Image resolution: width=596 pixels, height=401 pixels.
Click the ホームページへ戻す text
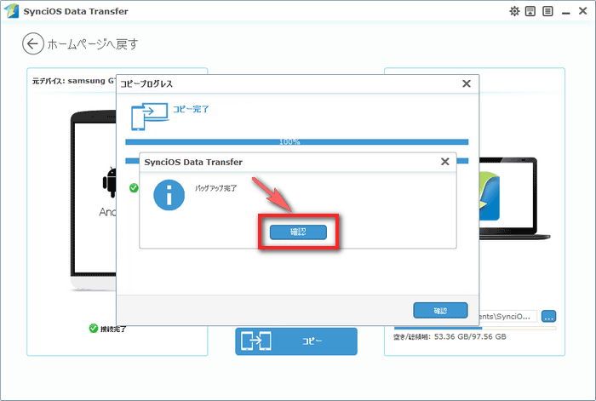pos(93,44)
